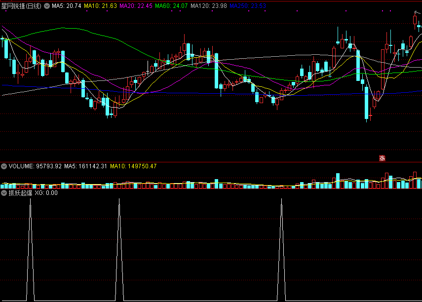Click the volume MA10: 149750.47 label
This screenshot has width=422, height=302.
pos(133,166)
